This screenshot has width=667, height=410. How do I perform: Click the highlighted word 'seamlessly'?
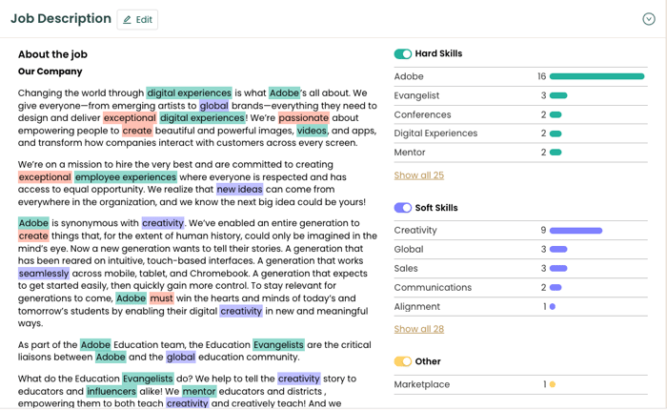[44, 274]
